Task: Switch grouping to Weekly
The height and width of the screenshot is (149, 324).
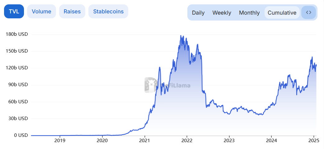Action: (x=222, y=13)
